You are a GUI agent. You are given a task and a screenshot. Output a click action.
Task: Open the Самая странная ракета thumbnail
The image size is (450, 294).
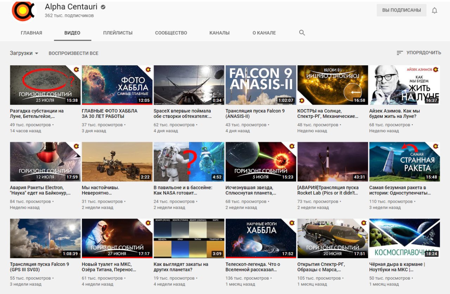coord(405,162)
